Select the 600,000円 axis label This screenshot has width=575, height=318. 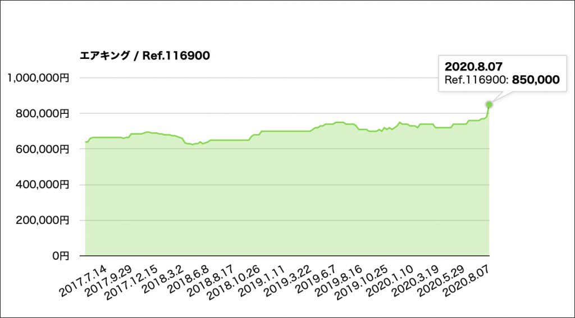(43, 149)
